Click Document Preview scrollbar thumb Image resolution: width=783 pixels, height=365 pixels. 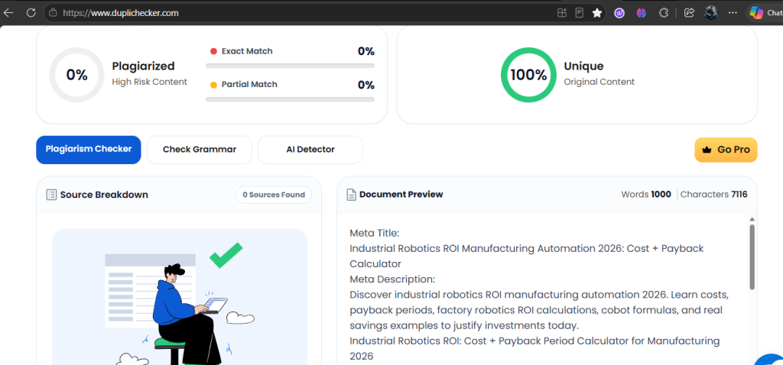(x=752, y=257)
